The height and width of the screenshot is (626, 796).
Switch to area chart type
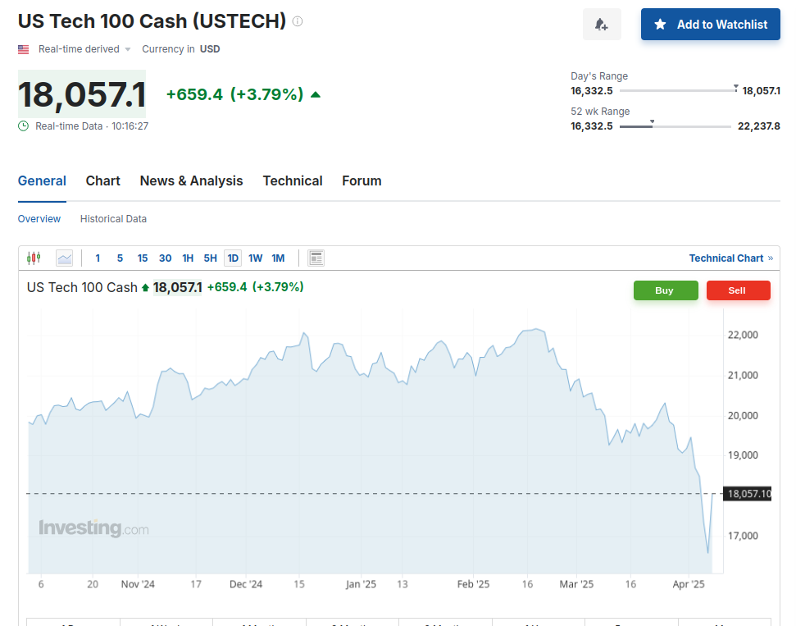tap(65, 258)
